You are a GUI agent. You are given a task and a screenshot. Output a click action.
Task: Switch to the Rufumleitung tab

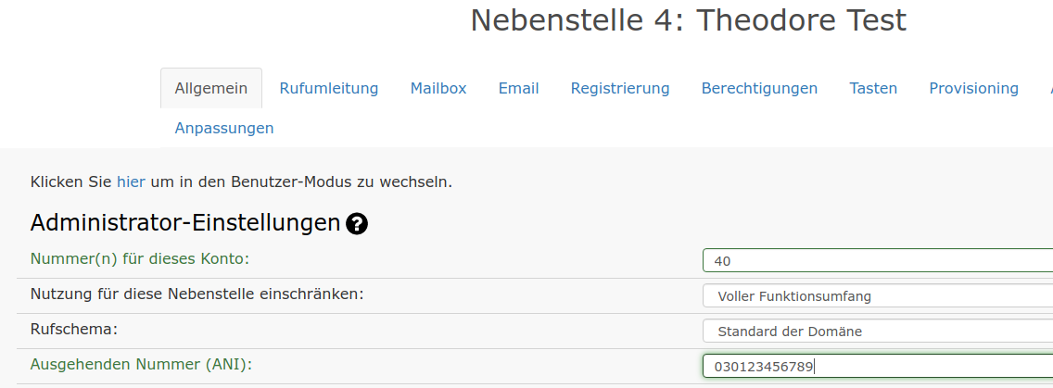pyautogui.click(x=329, y=89)
